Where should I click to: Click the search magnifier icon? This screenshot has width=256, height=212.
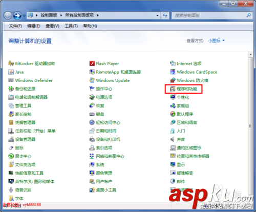click(249, 15)
